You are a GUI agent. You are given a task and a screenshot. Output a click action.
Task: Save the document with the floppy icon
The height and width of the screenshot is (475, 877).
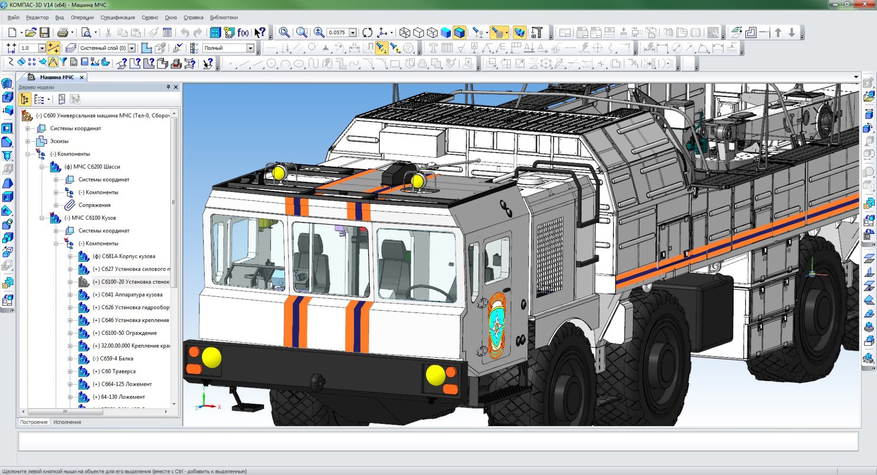point(44,32)
